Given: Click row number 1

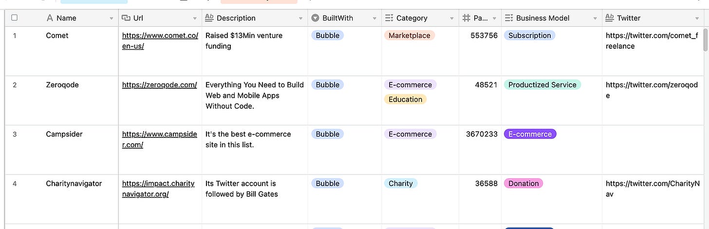Looking at the screenshot, I should (x=15, y=36).
